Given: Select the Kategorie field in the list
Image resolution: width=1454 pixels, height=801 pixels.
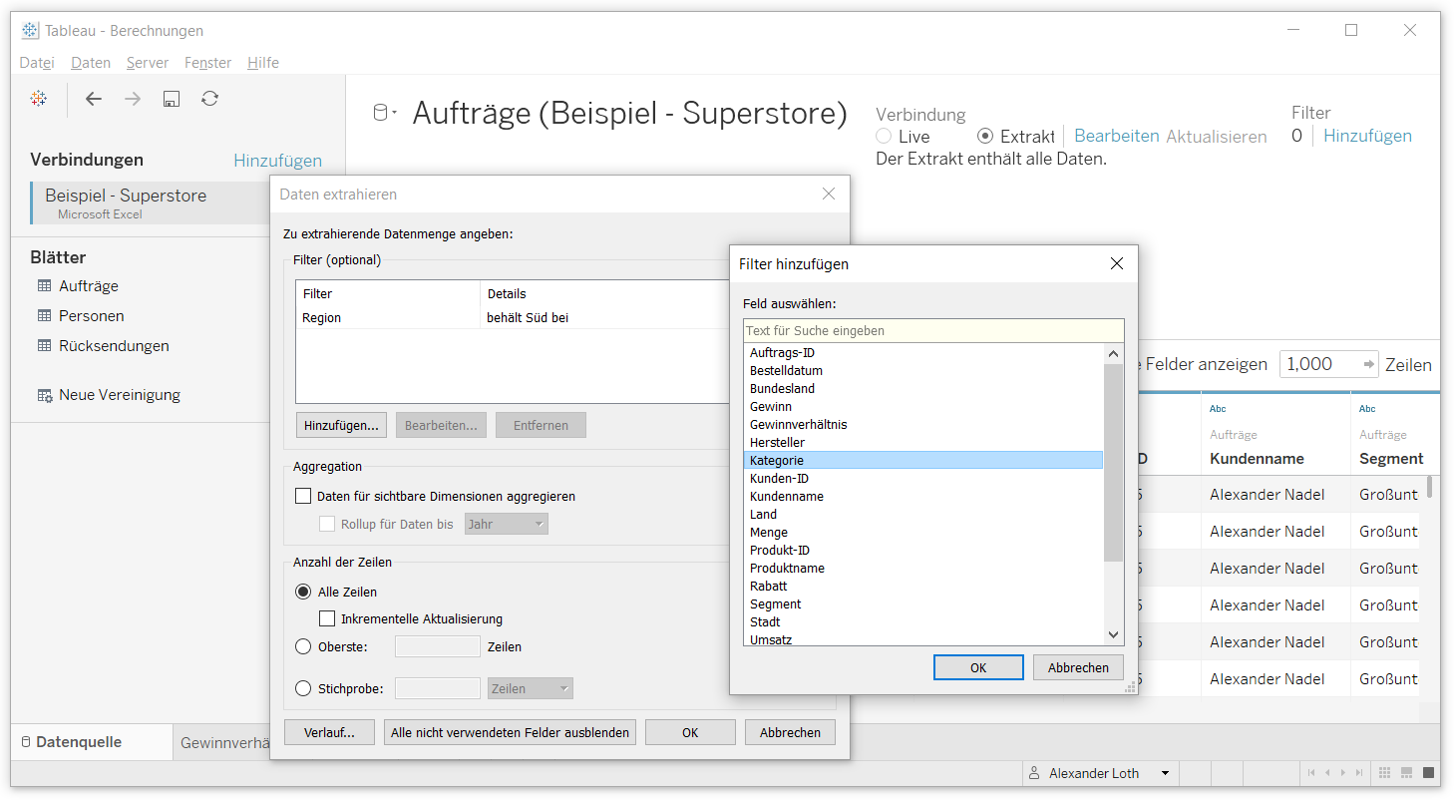Looking at the screenshot, I should 923,460.
